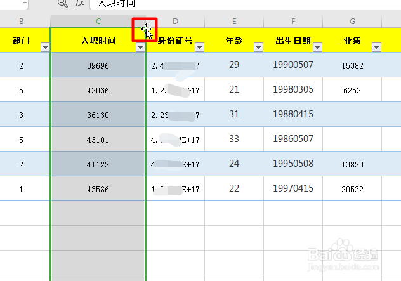Select the 出生日期 header cell
This screenshot has height=281, width=401.
click(293, 40)
